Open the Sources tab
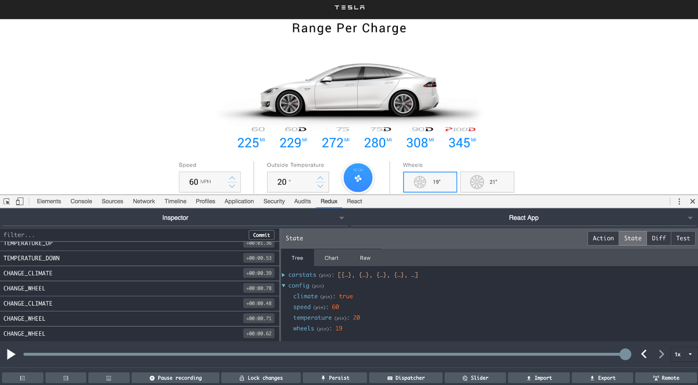698x385 pixels. click(x=112, y=201)
